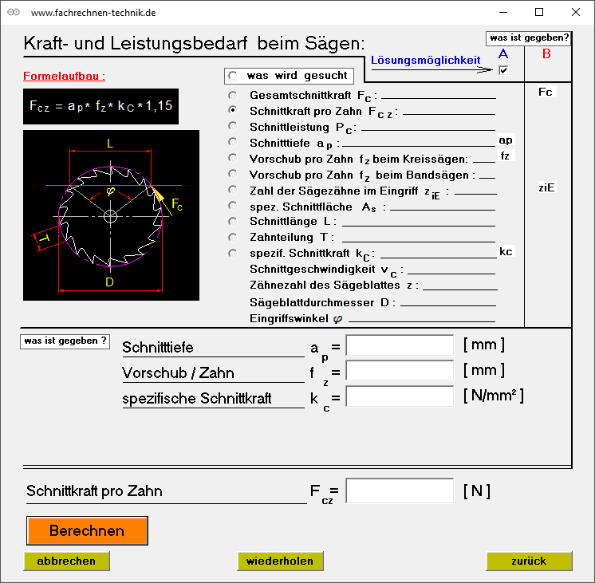
Task: Toggle the Lösungsmöglichkeit A checkbox
Action: [x=502, y=70]
